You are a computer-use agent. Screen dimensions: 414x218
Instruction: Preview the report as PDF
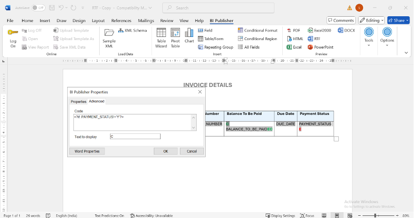pos(293,30)
